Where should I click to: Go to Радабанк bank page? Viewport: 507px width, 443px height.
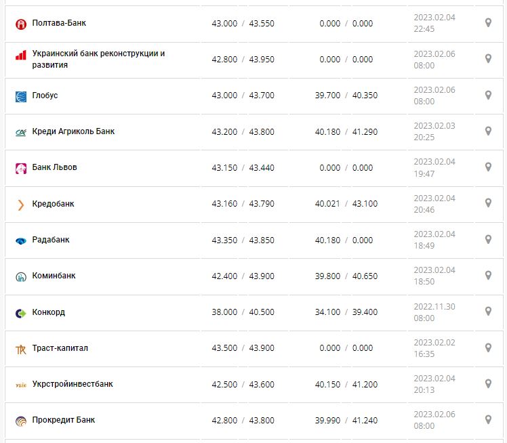click(51, 240)
